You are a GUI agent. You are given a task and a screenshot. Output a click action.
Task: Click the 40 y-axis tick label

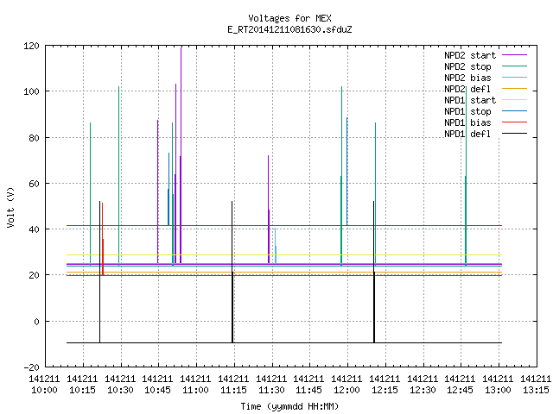pos(34,229)
